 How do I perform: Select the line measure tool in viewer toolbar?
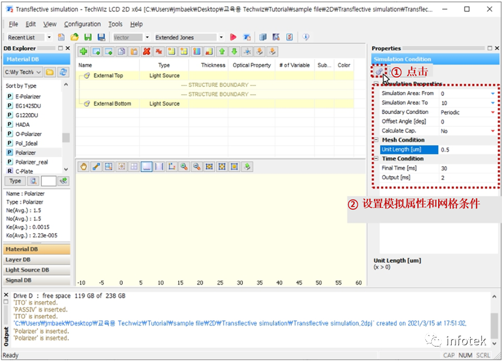point(96,166)
